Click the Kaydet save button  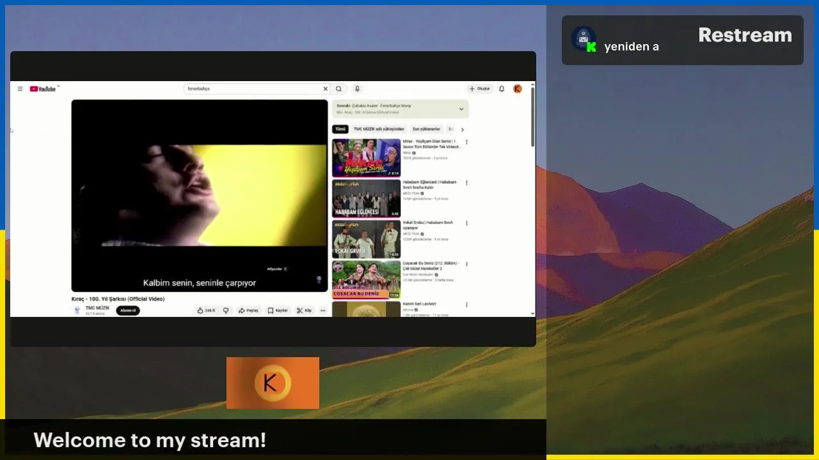[x=278, y=310]
